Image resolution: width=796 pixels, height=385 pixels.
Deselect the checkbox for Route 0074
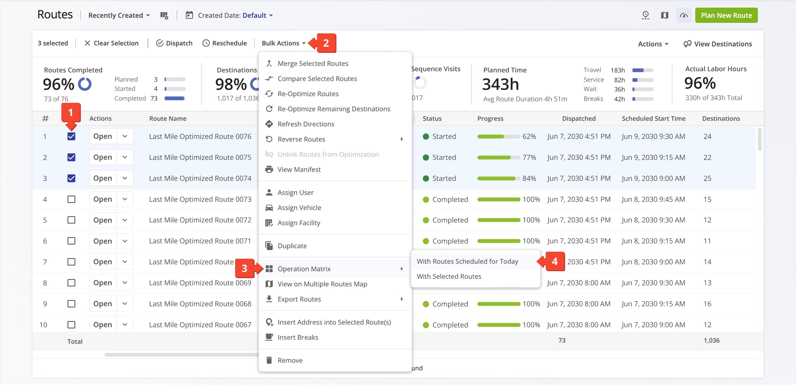71,178
